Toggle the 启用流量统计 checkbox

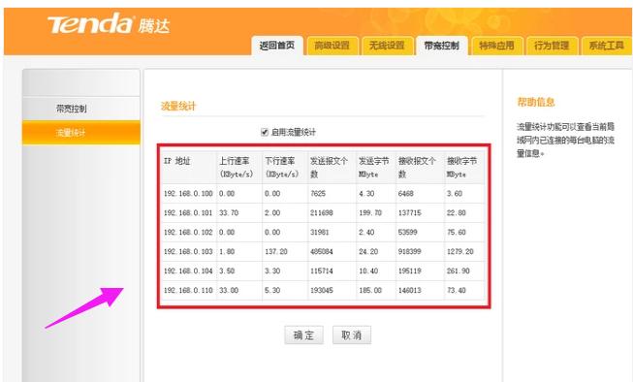(x=265, y=132)
